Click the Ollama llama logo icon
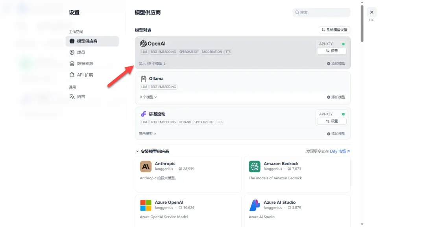This screenshot has width=425, height=227. pos(143,79)
